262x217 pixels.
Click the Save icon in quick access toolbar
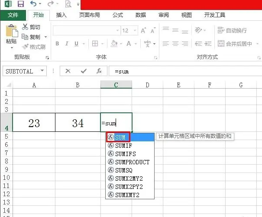pos(21,3)
